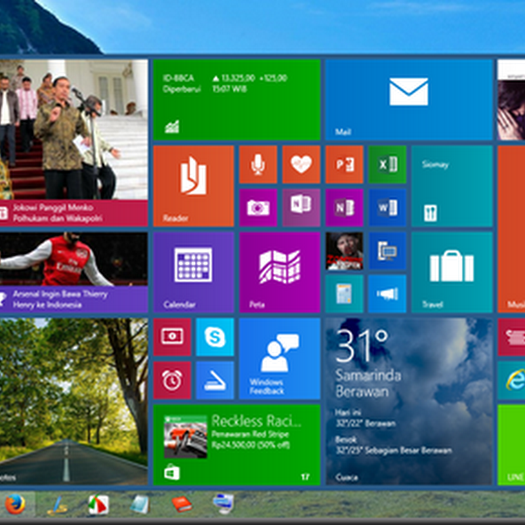The height and width of the screenshot is (525, 525).
Task: Open the Calculator tile
Action: [344, 293]
